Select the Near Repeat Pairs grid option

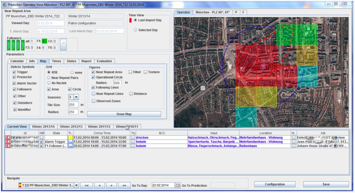(49, 77)
